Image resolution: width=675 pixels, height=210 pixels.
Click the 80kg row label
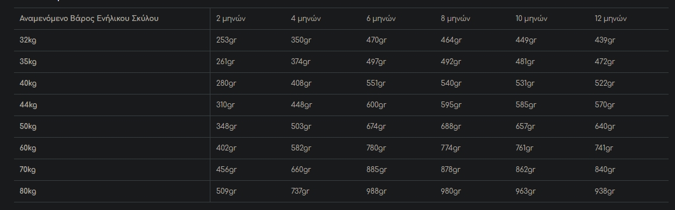point(28,191)
